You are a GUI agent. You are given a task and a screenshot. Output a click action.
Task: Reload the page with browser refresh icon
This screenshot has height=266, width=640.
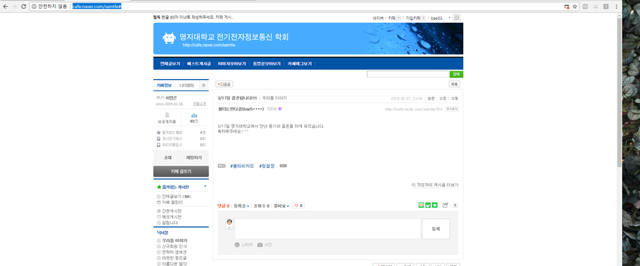[x=23, y=6]
